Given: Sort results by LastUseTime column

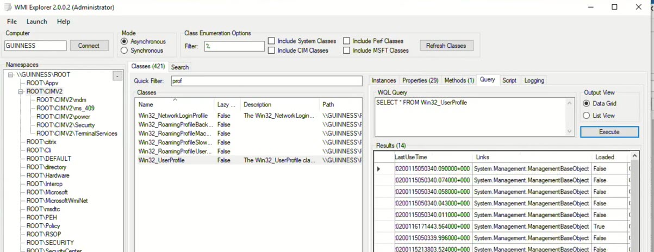Looking at the screenshot, I should coord(433,157).
